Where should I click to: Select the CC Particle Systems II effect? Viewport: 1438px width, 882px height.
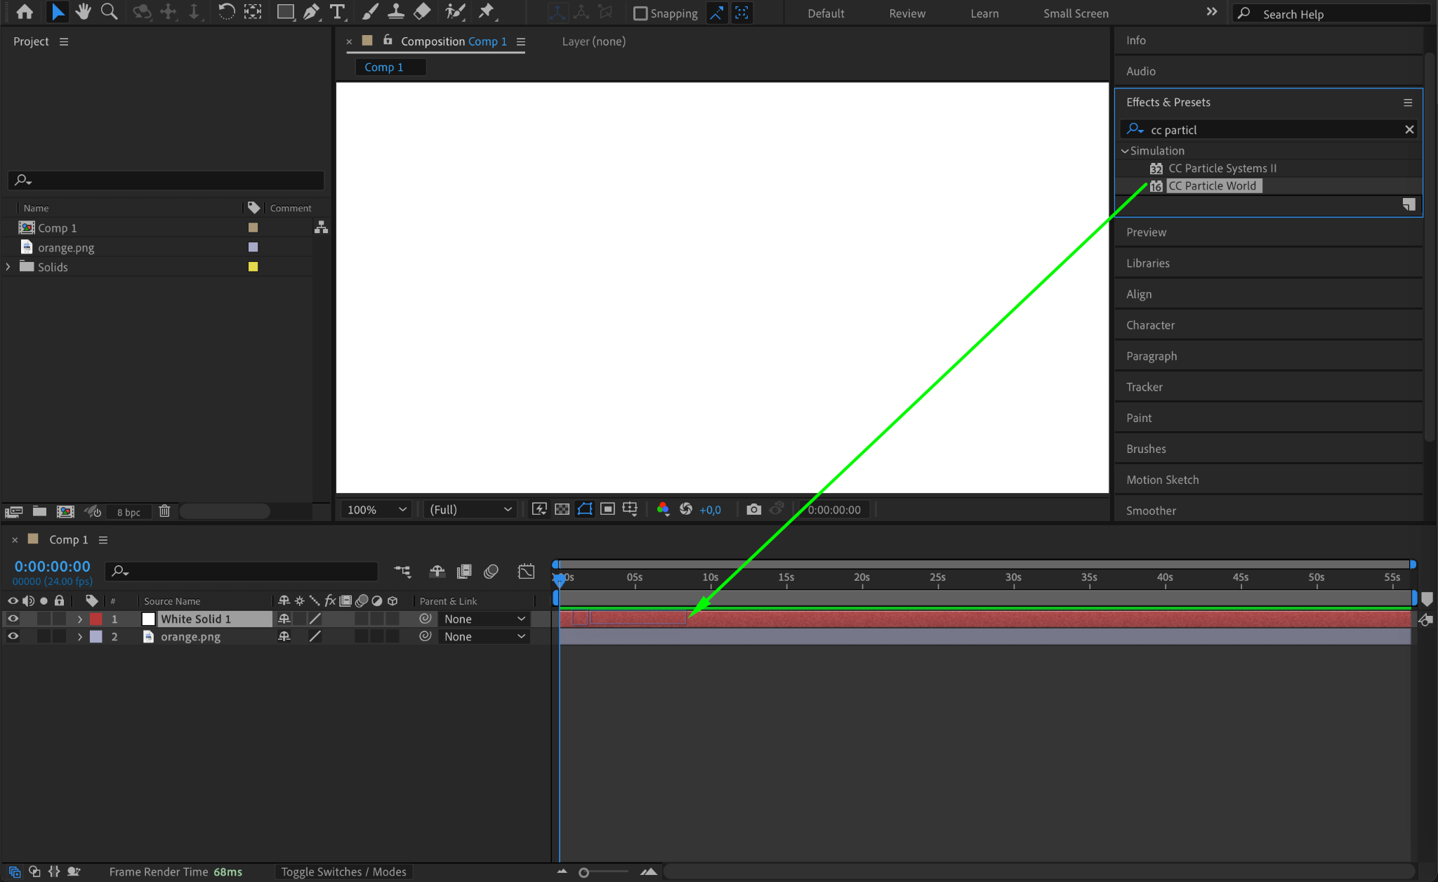1222,169
